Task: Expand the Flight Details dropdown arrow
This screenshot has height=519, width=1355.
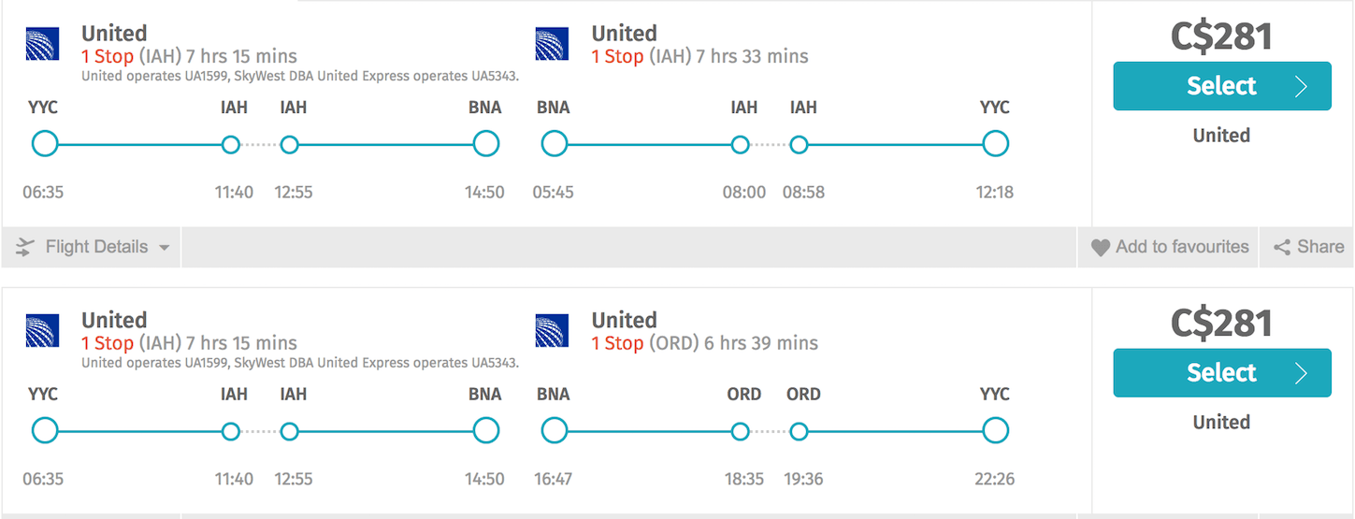Action: tap(165, 248)
